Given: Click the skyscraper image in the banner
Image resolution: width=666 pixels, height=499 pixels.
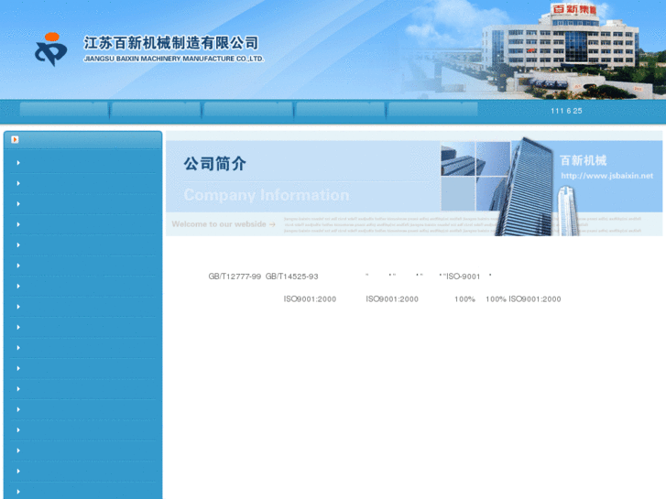Looking at the screenshot, I should pyautogui.click(x=525, y=187).
